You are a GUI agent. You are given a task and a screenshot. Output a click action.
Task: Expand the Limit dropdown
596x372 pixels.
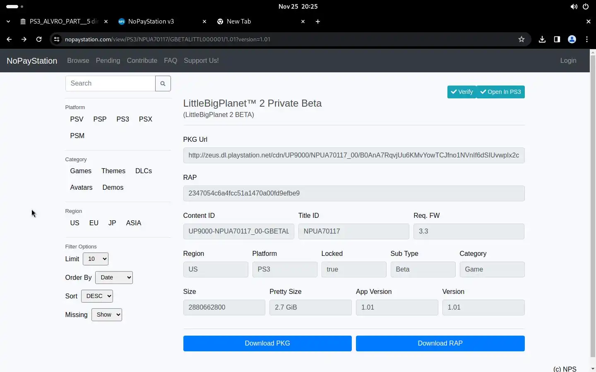pyautogui.click(x=96, y=259)
